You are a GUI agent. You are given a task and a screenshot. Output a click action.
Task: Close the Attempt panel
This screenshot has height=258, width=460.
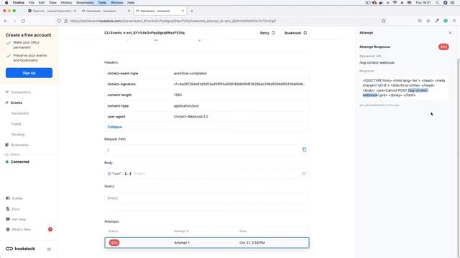pyautogui.click(x=451, y=33)
